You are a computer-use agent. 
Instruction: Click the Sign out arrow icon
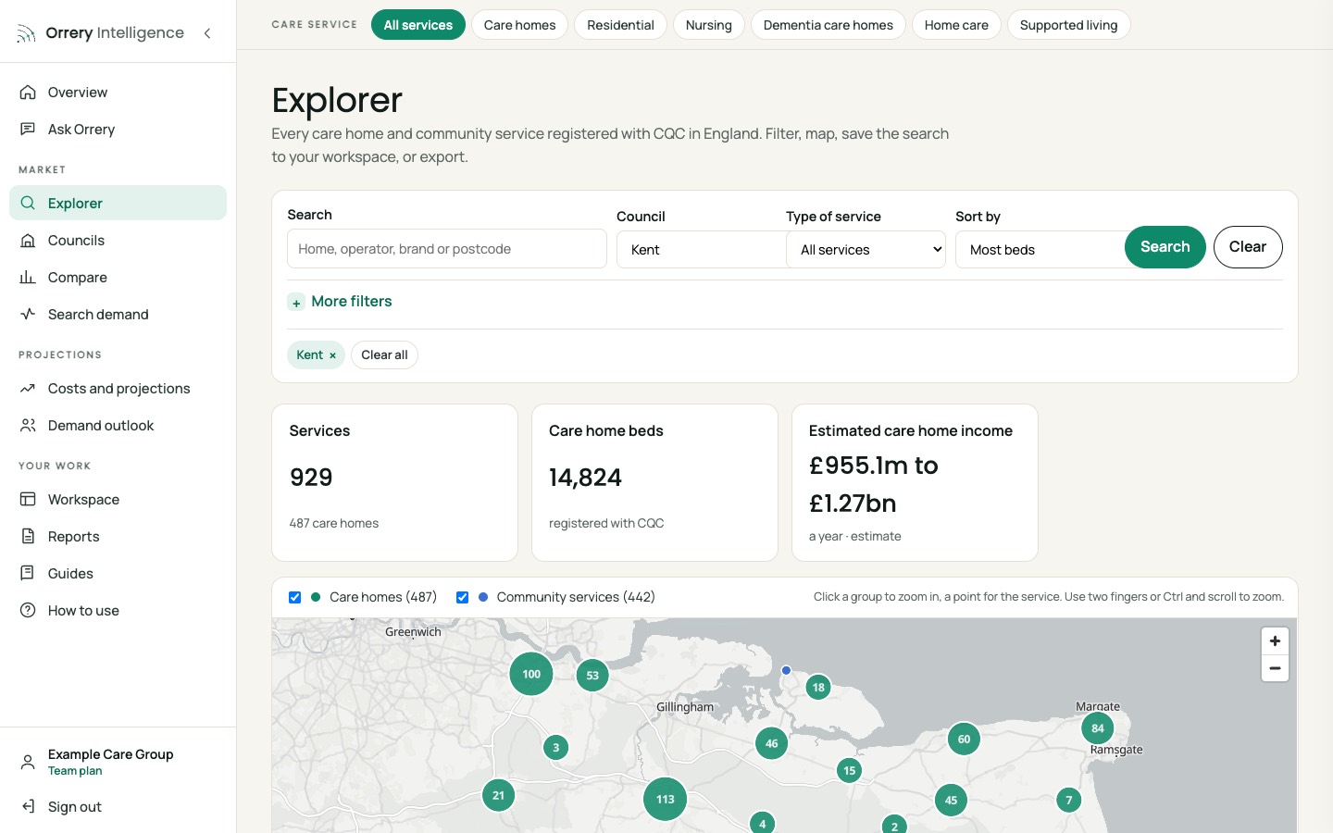coord(28,807)
